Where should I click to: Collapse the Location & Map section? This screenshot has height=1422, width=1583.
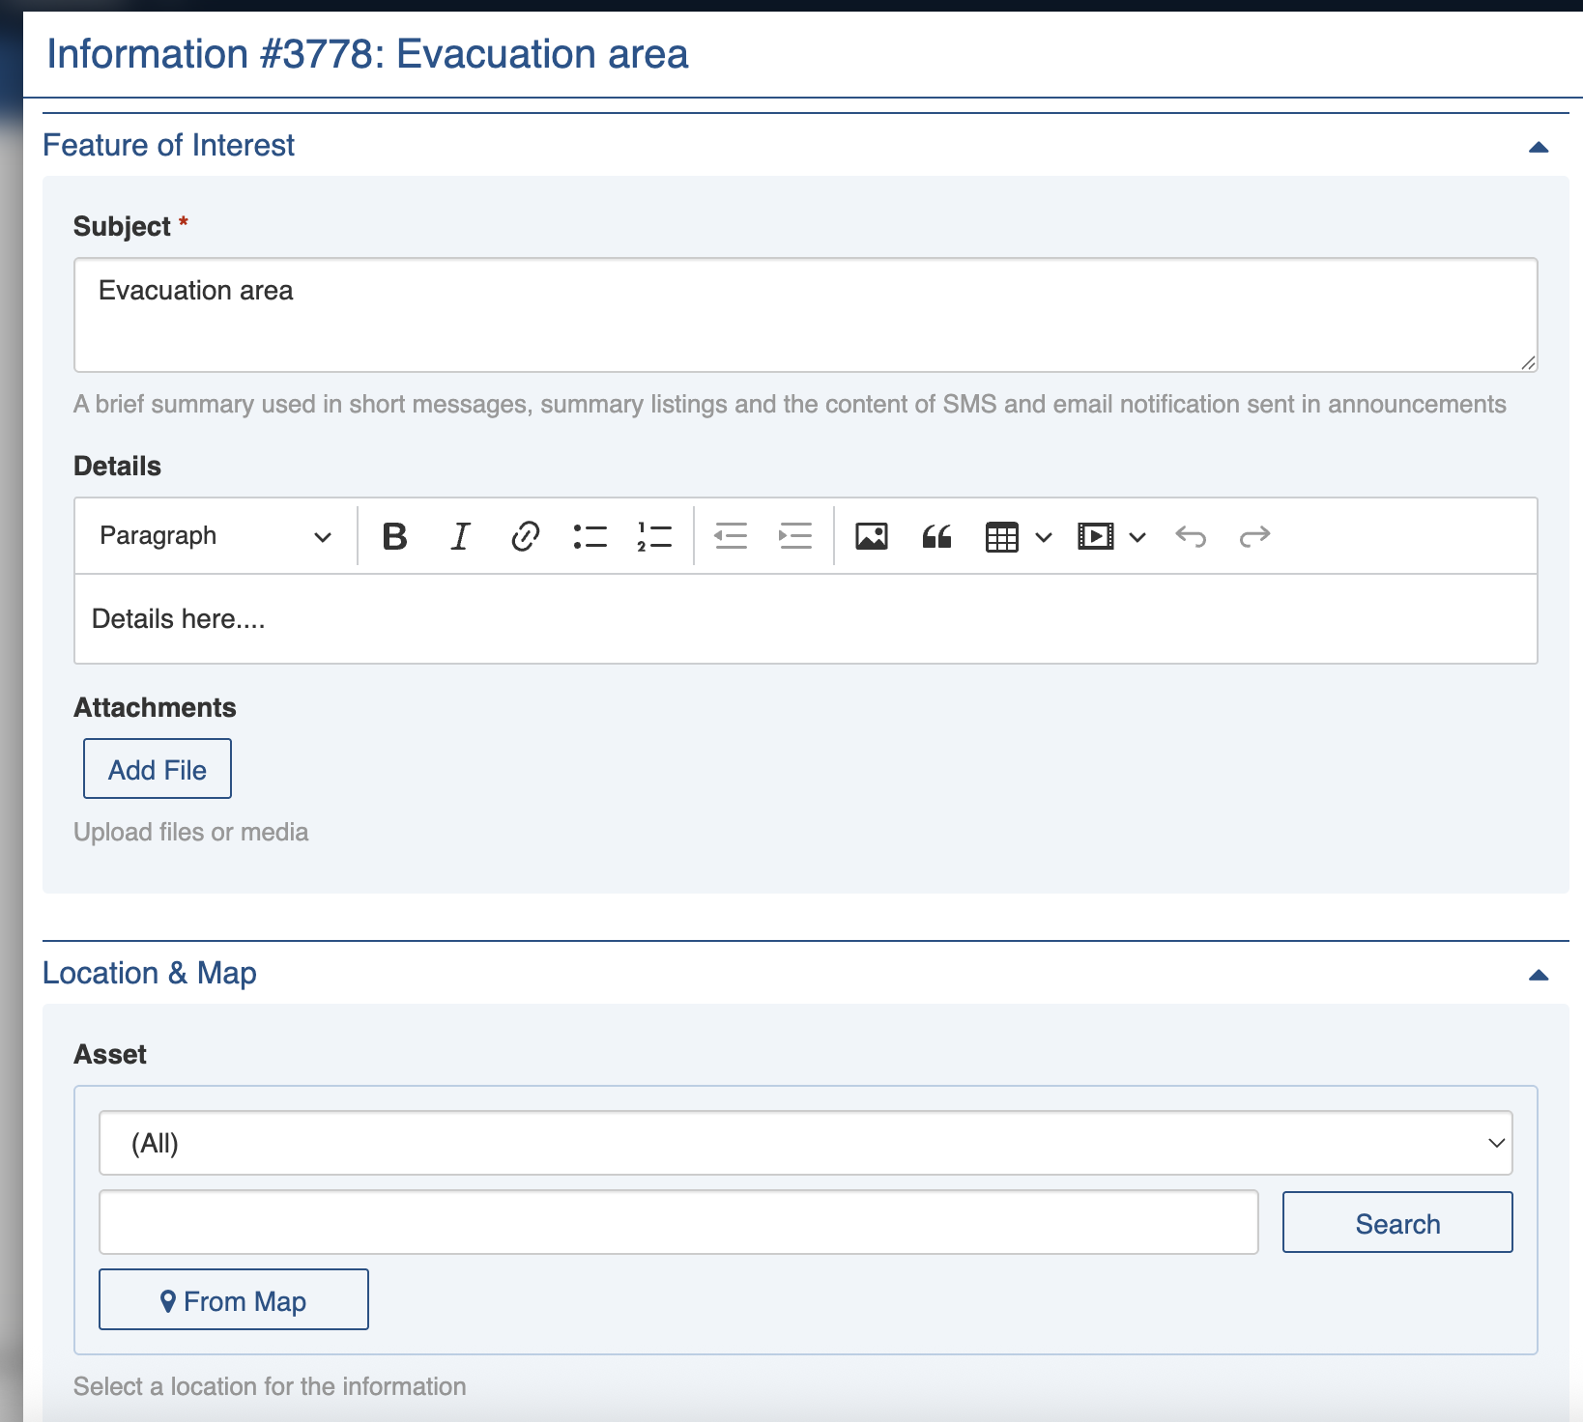(1539, 975)
